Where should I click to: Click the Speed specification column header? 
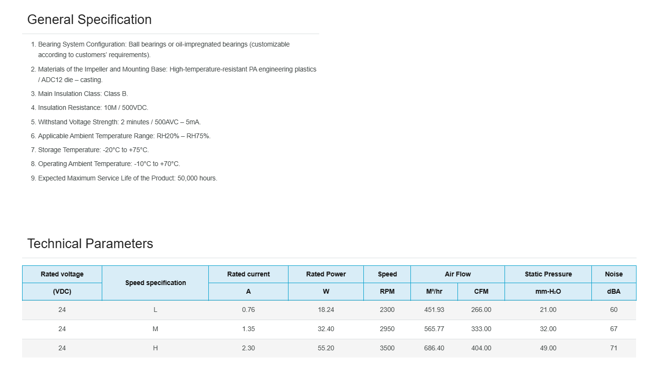[155, 283]
